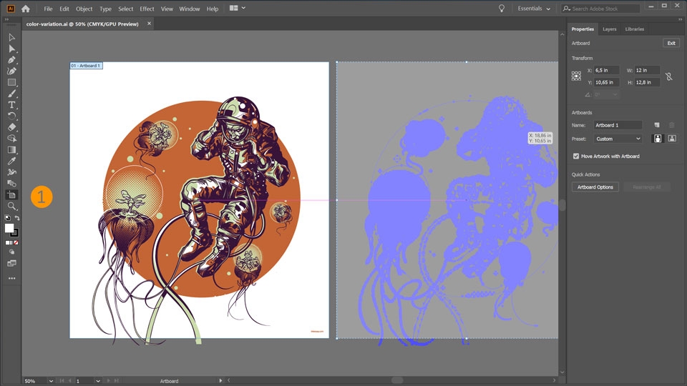Change the screen mode icon
Image resolution: width=687 pixels, height=386 pixels.
click(12, 263)
